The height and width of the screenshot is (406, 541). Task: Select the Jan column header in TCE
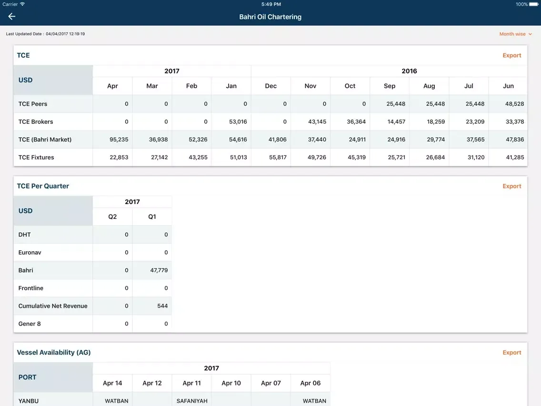(x=231, y=86)
